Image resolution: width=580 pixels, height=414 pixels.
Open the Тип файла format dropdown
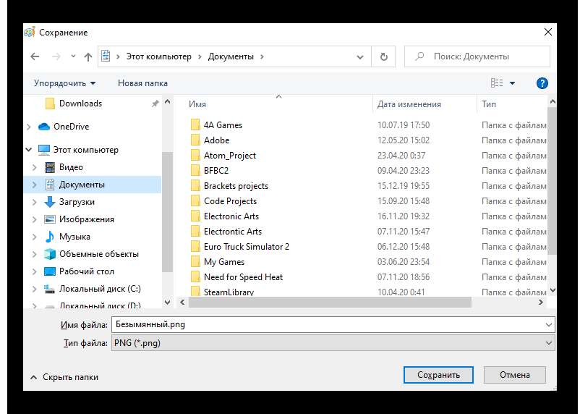click(x=333, y=343)
